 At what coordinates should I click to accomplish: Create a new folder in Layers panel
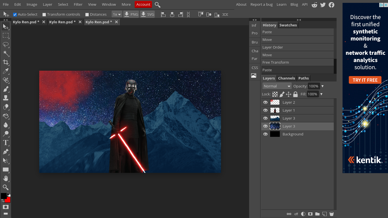pos(317,214)
